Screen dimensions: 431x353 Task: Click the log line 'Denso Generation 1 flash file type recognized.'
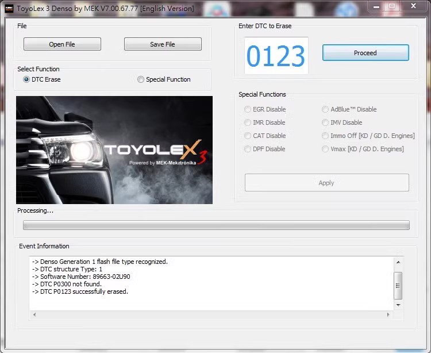coord(100,262)
